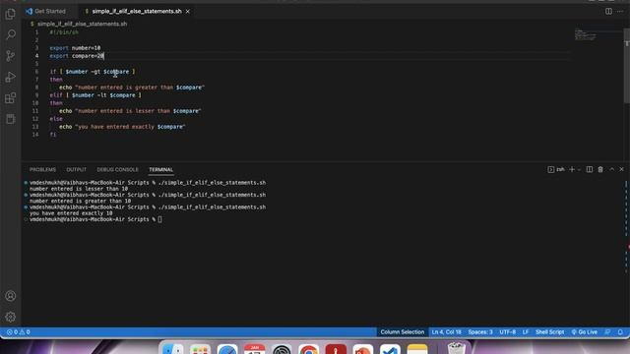Image resolution: width=630 pixels, height=354 pixels.
Task: Open Launchpad from the Dock
Action: tap(200, 349)
